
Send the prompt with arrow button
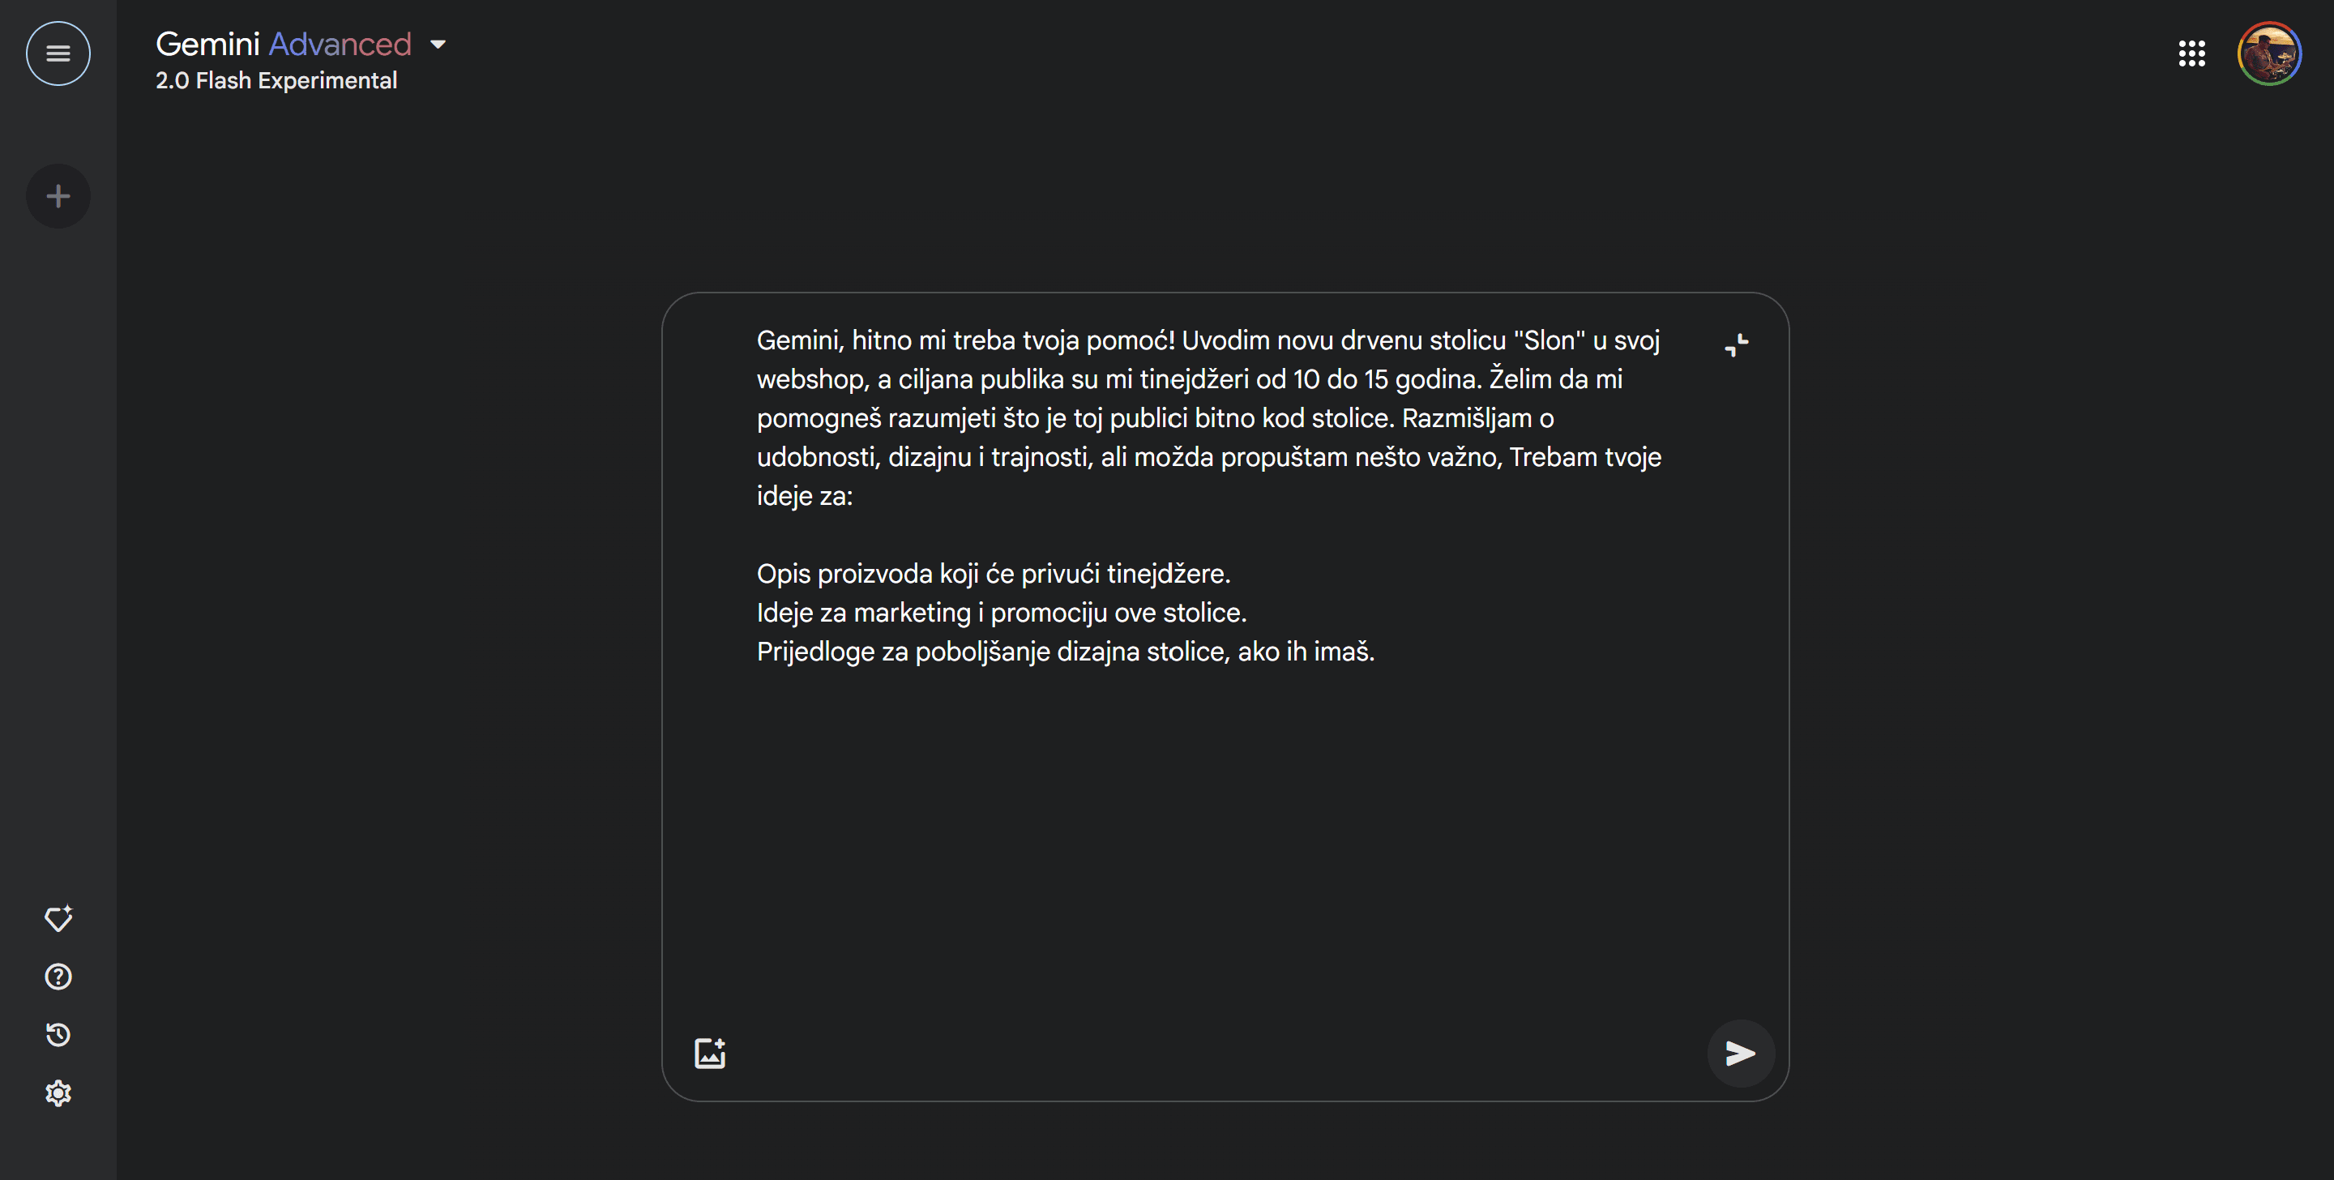point(1740,1053)
